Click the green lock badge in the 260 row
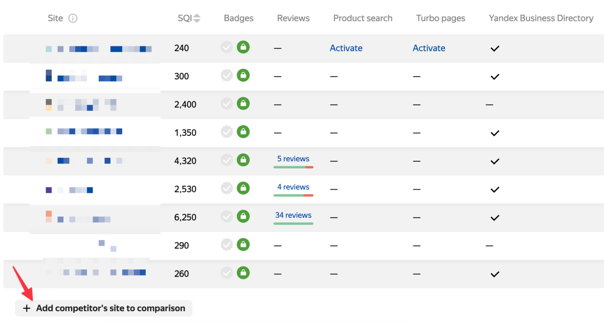 tap(243, 273)
